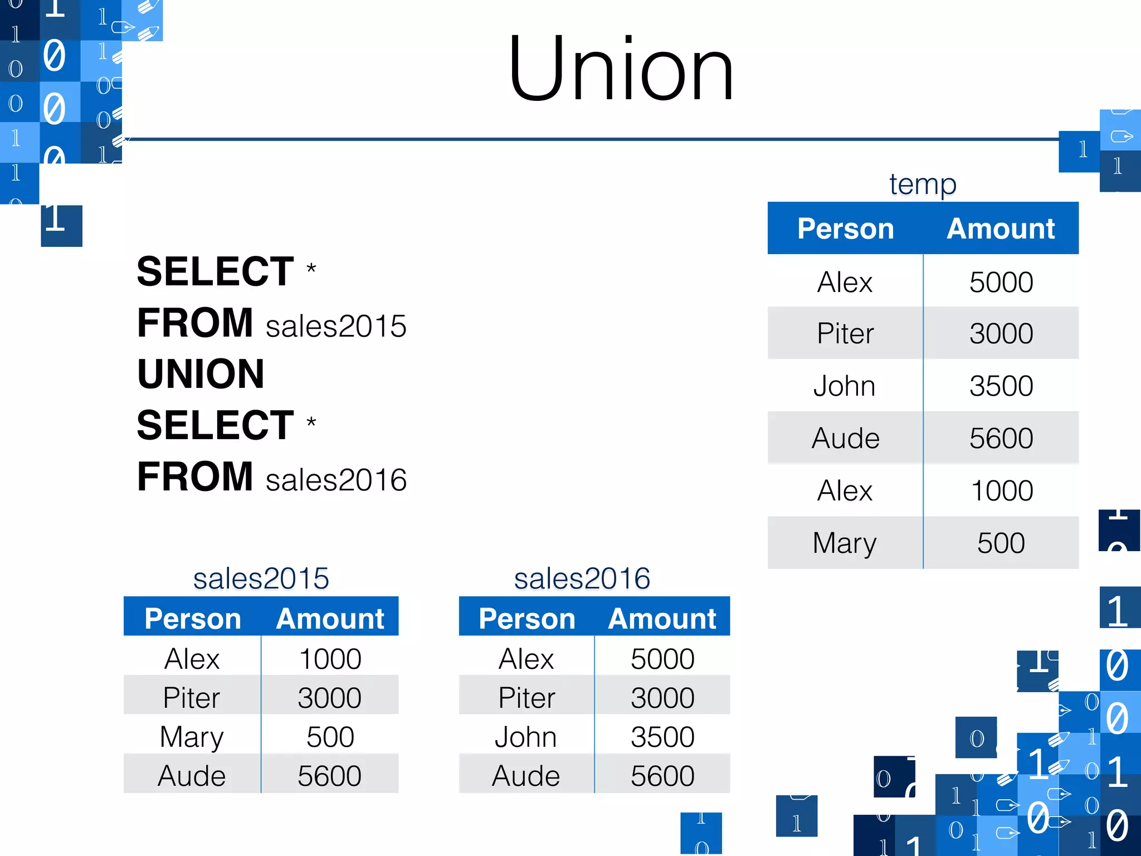Viewport: 1141px width, 856px height.
Task: Select the temp table label
Action: click(923, 184)
